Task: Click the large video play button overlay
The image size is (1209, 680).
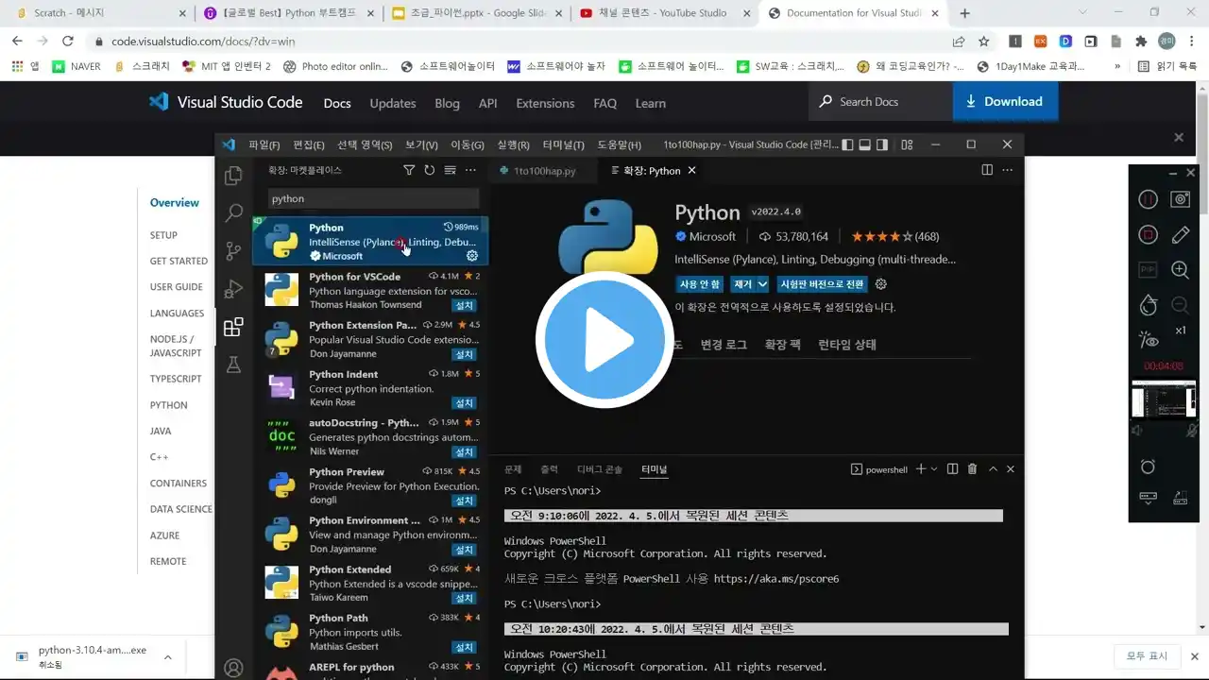Action: click(604, 340)
